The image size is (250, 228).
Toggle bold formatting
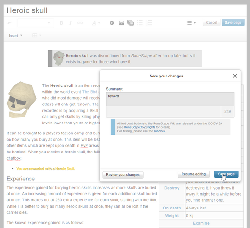click(61, 23)
